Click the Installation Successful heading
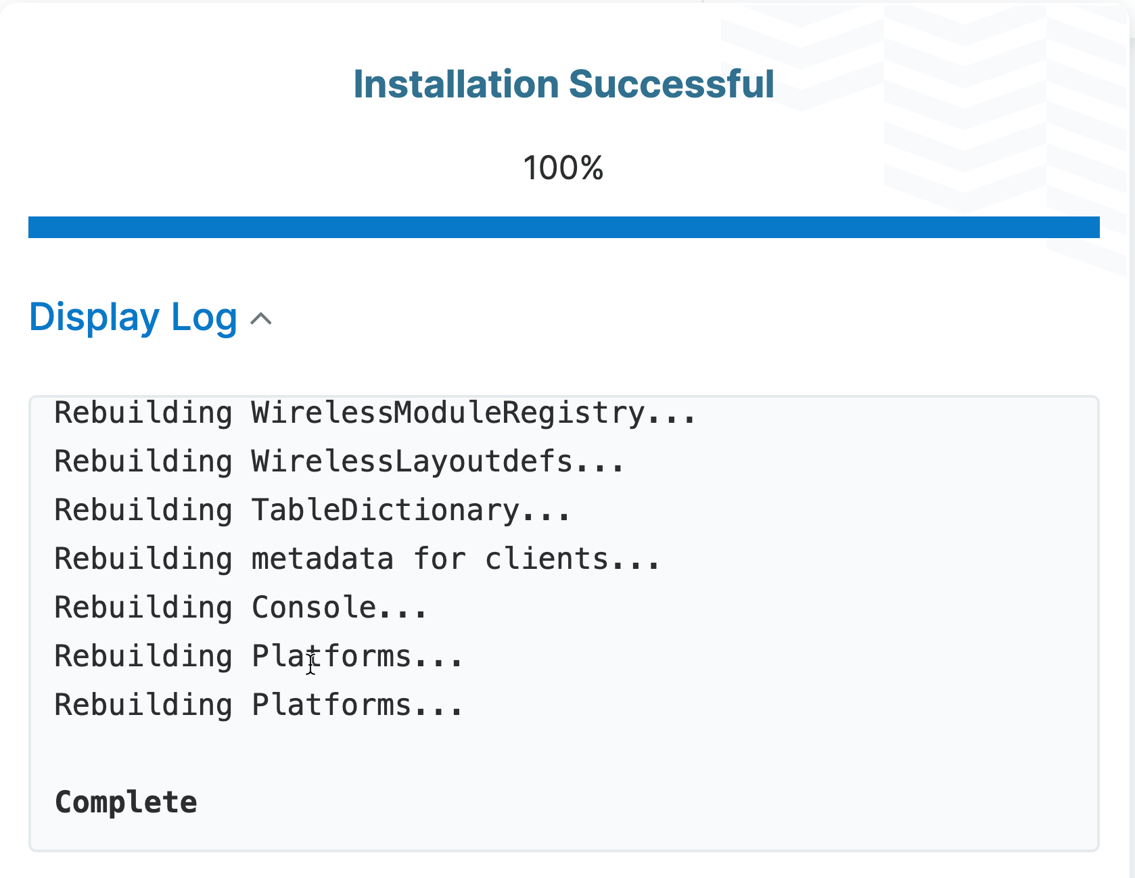The width and height of the screenshot is (1135, 878). pos(564,84)
